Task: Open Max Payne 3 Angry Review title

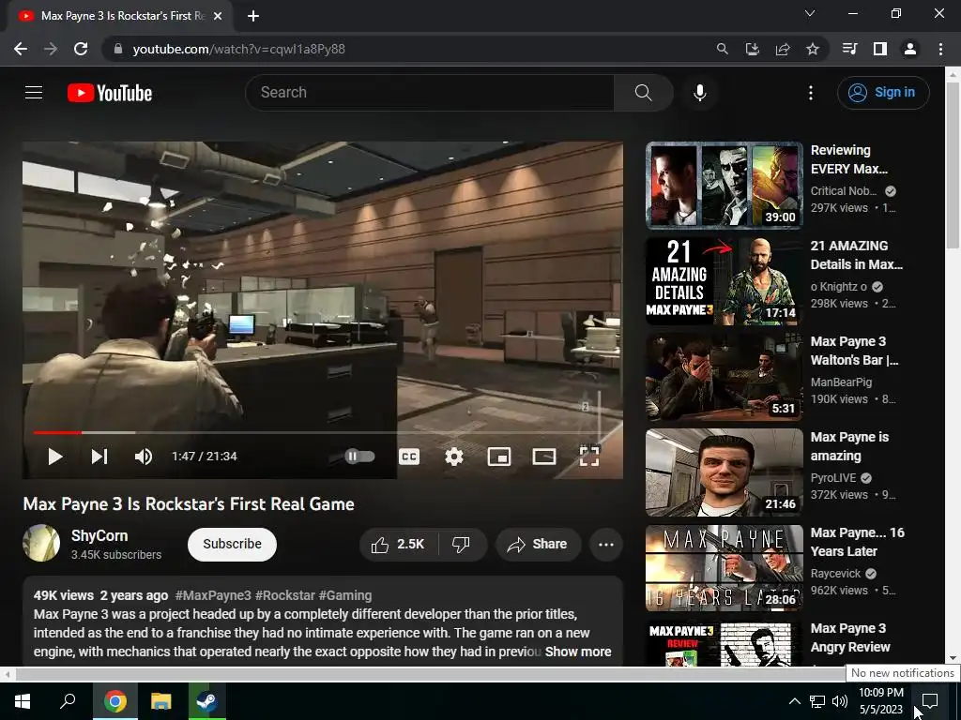Action: point(850,637)
